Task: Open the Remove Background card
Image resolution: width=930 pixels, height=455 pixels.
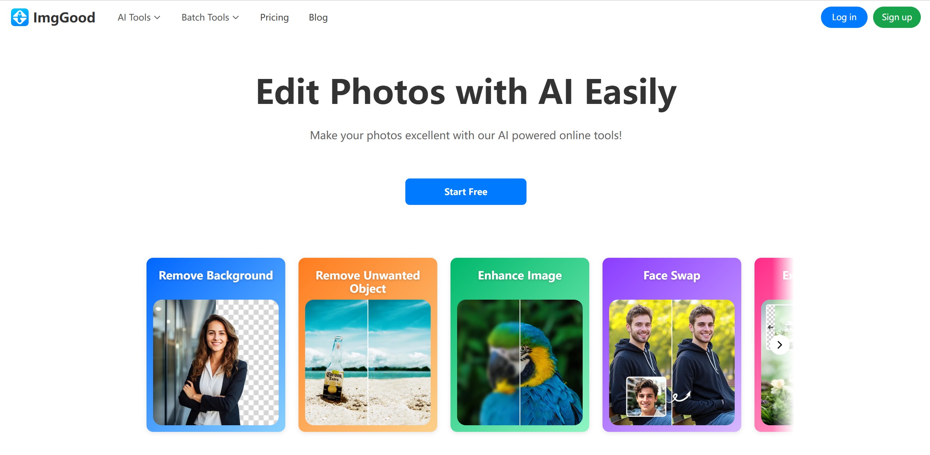Action: 216,344
